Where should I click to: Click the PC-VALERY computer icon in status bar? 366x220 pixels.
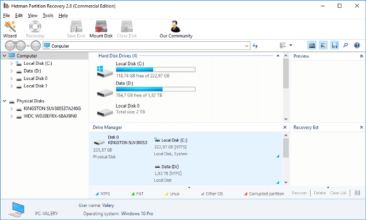(16, 209)
